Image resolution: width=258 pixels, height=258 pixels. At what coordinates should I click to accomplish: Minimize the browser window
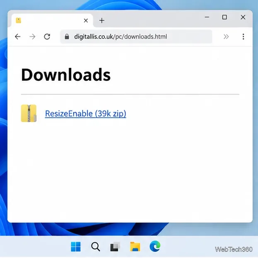pyautogui.click(x=207, y=17)
